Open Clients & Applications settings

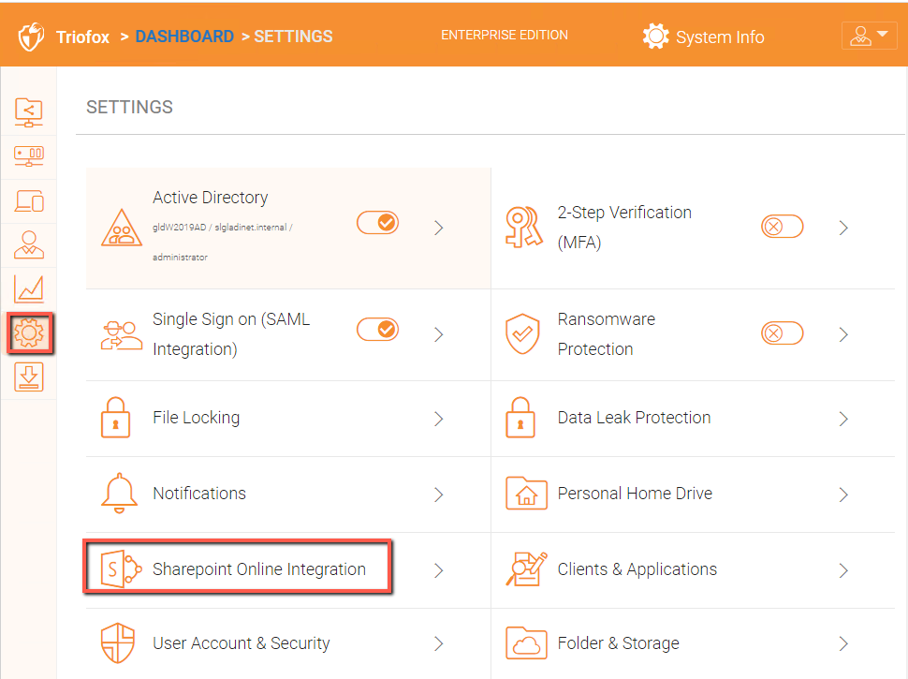point(637,569)
